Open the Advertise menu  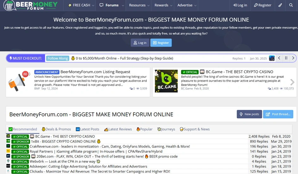point(187,5)
